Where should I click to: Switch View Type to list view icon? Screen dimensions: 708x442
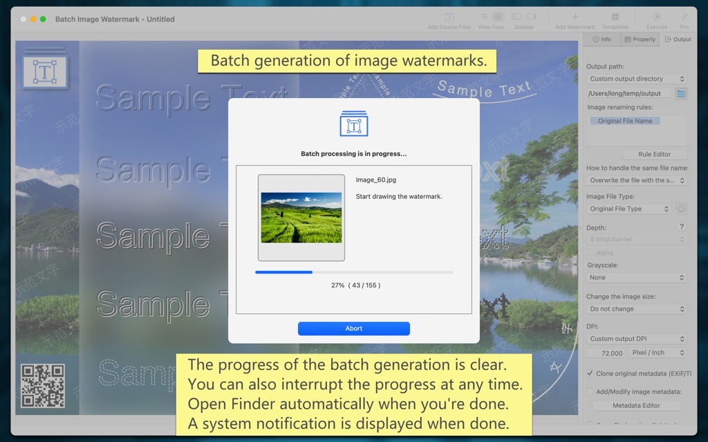484,17
